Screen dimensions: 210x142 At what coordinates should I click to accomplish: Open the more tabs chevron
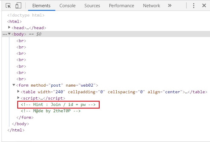click(x=170, y=6)
